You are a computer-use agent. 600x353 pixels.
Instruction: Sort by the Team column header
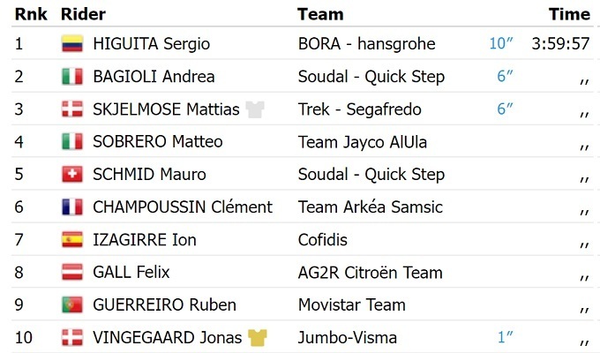[x=320, y=14]
